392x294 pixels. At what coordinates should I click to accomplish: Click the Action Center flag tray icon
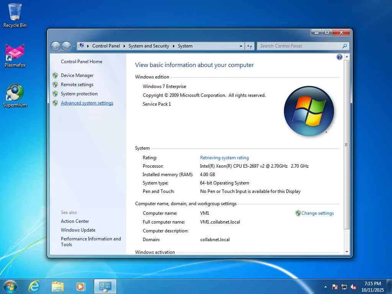pyautogui.click(x=335, y=287)
